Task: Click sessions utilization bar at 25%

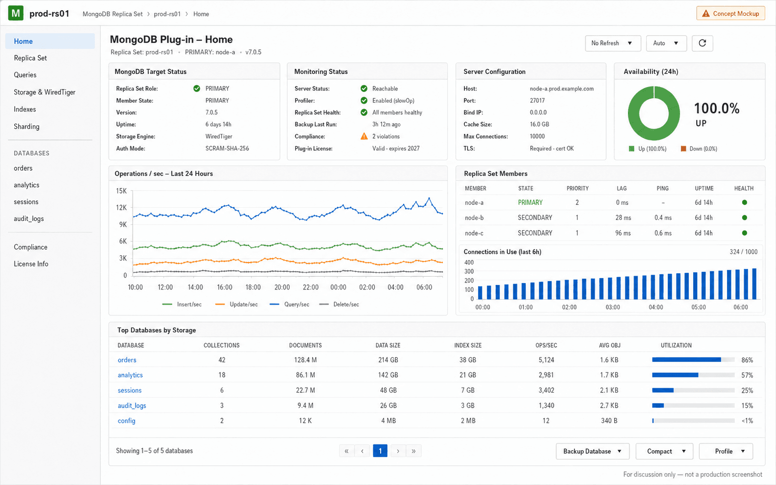Action: 693,390
